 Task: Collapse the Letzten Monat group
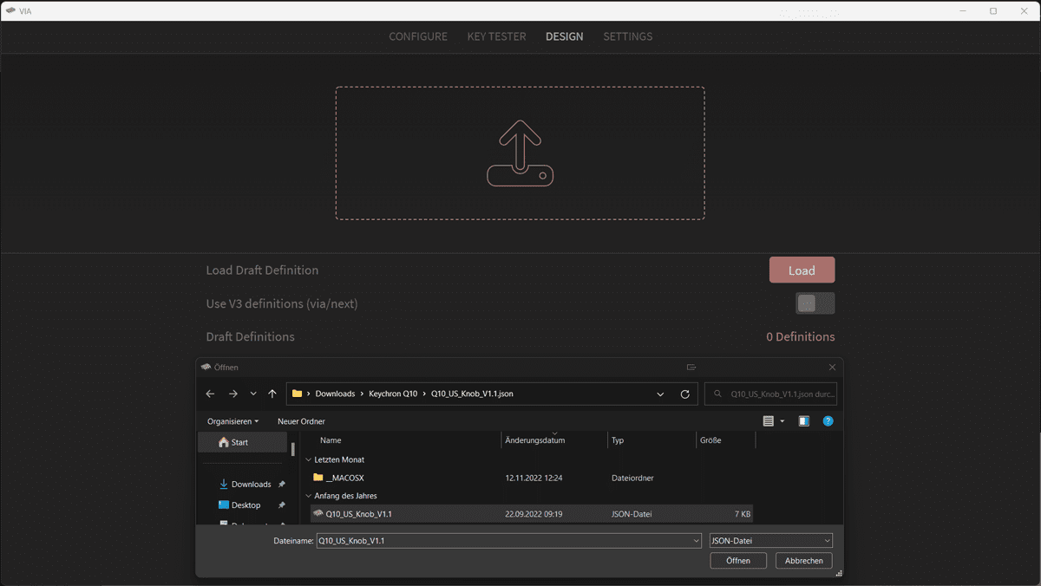click(x=308, y=459)
